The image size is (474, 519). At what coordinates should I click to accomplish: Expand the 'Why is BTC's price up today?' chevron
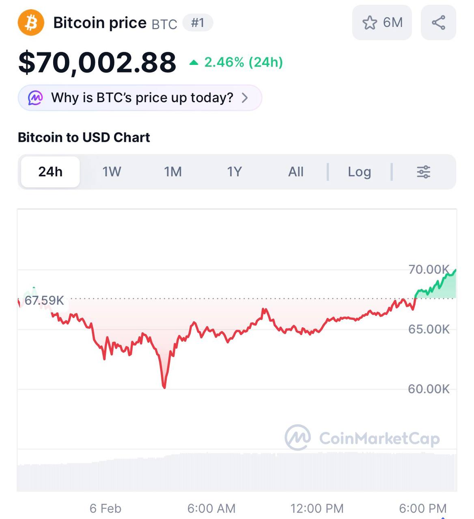click(245, 98)
